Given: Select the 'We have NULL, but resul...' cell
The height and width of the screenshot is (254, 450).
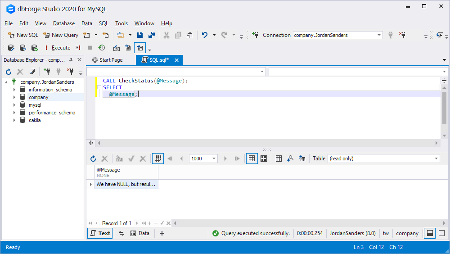Looking at the screenshot, I should tap(126, 184).
